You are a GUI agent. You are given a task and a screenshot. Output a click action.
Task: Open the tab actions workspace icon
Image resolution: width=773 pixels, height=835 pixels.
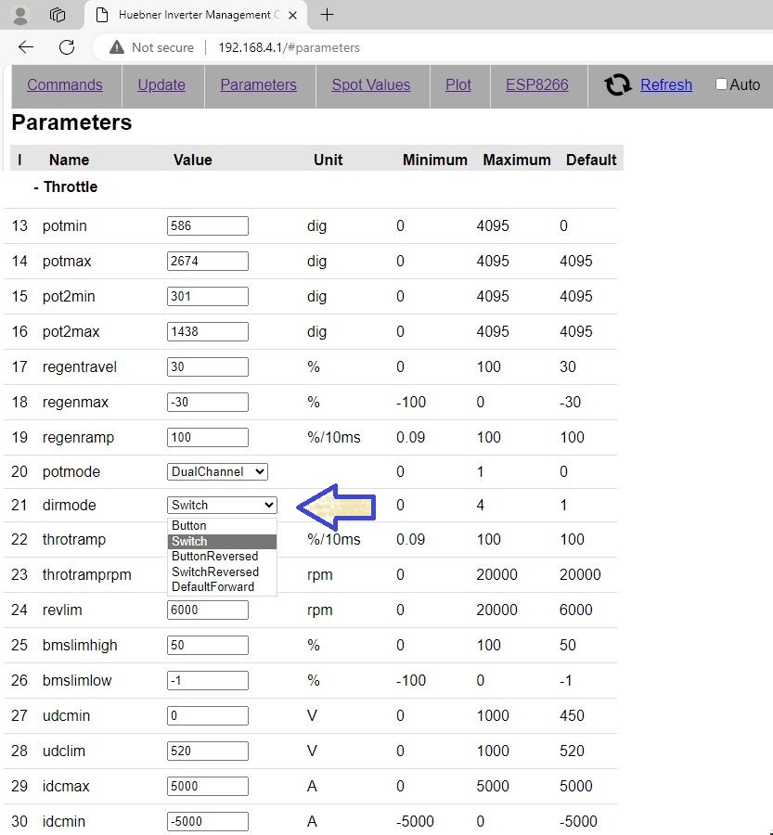pos(58,15)
